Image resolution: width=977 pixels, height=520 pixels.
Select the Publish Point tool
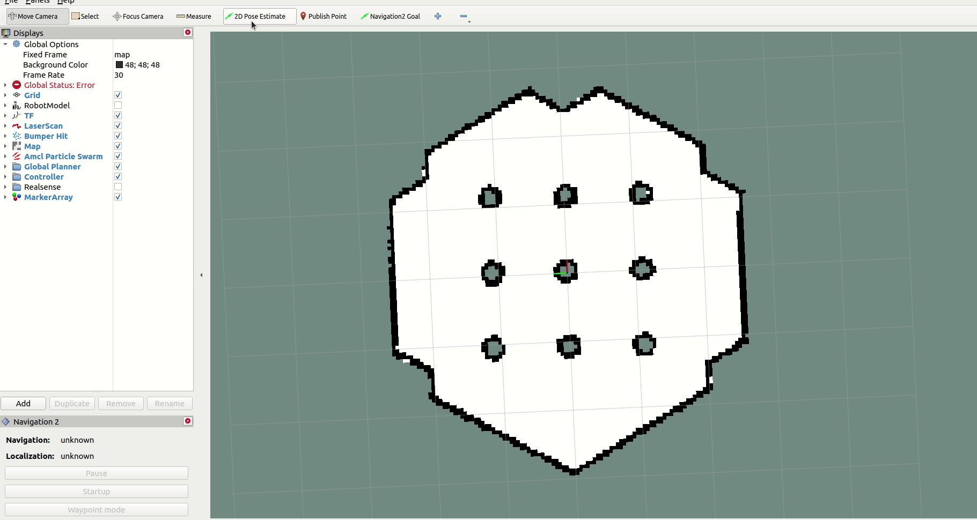click(x=325, y=16)
